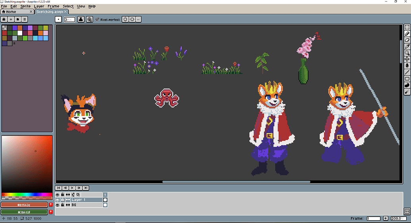Pick the white swatch in the palette
The image size is (411, 223).
coord(20,33)
